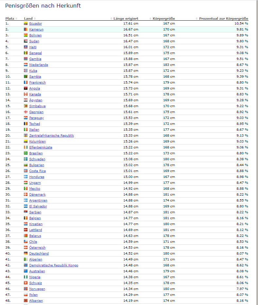Sort by Körpergröße column header
This screenshot has width=258, height=305.
click(163, 19)
